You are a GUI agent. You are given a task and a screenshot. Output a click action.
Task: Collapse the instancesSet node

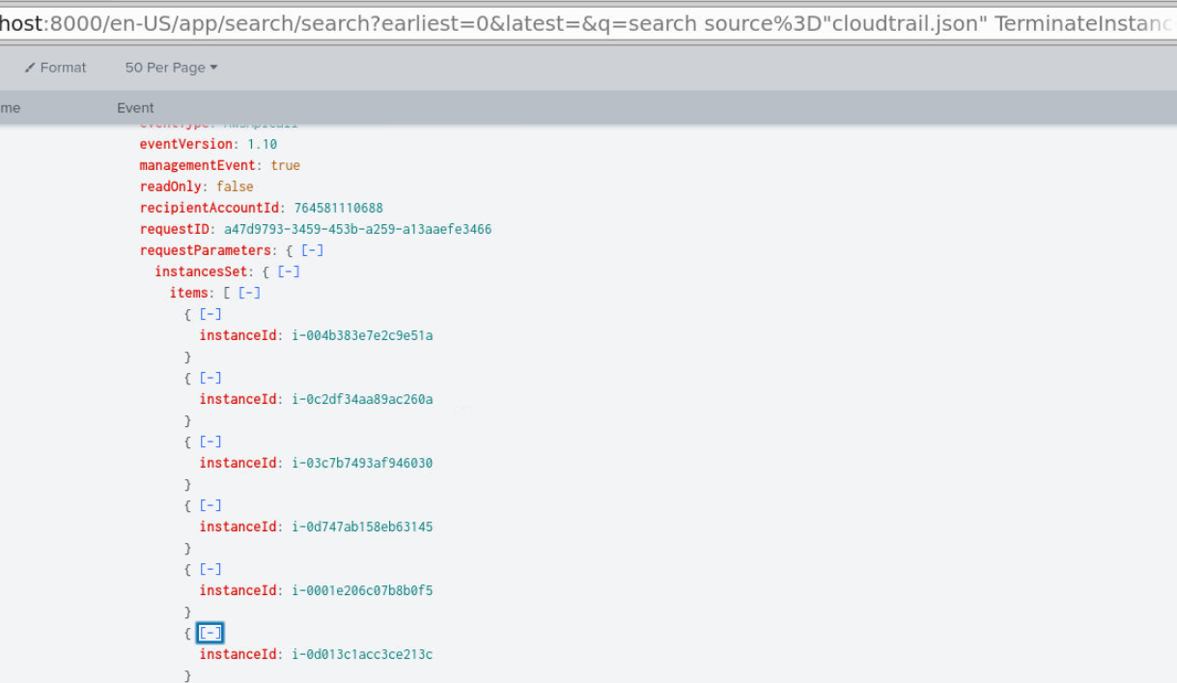(x=289, y=271)
